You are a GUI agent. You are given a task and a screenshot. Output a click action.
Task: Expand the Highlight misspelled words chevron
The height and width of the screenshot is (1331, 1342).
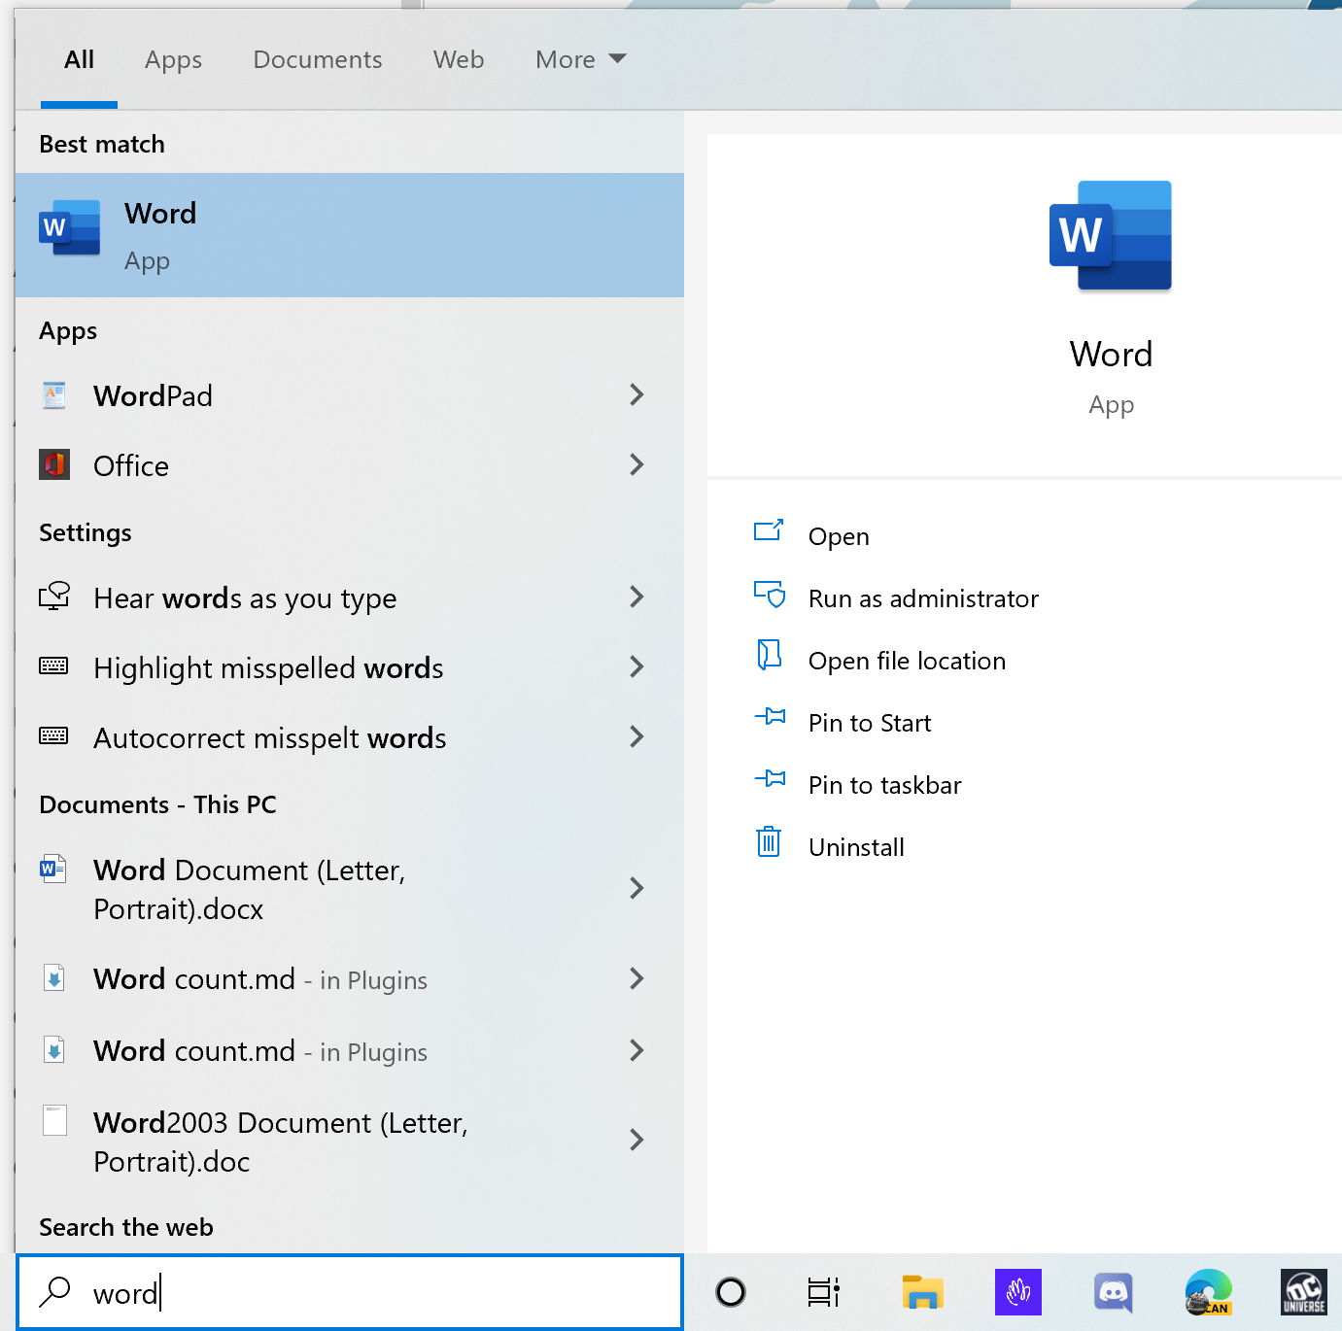click(637, 666)
